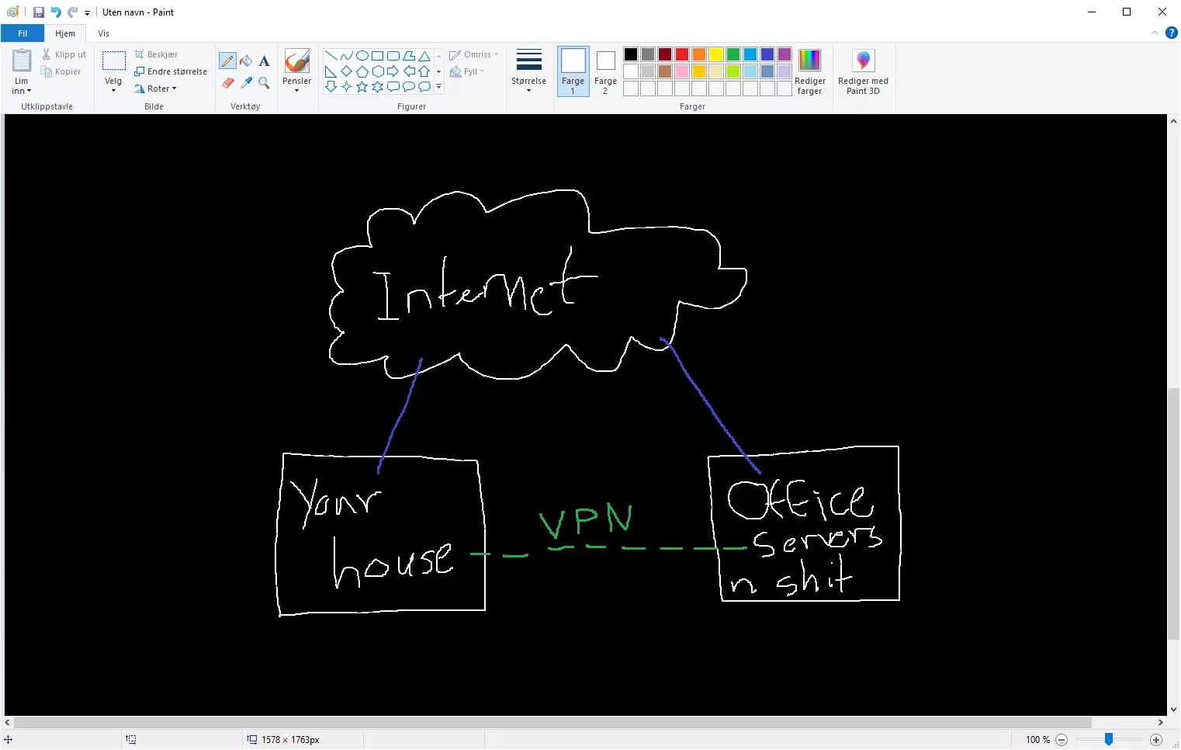
Task: Open the Fyll fill dropdown
Action: [x=467, y=71]
